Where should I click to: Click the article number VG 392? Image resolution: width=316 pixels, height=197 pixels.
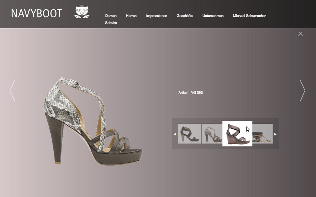(x=197, y=93)
